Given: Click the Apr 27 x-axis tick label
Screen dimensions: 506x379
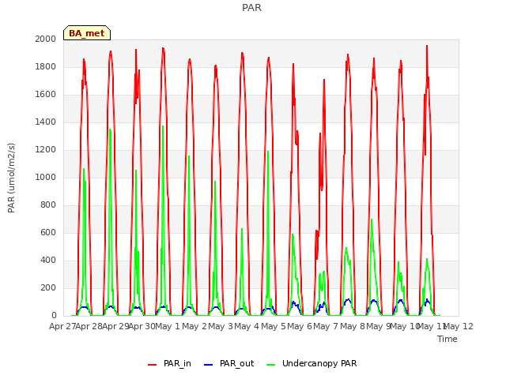Looking at the screenshot, I should [62, 326].
